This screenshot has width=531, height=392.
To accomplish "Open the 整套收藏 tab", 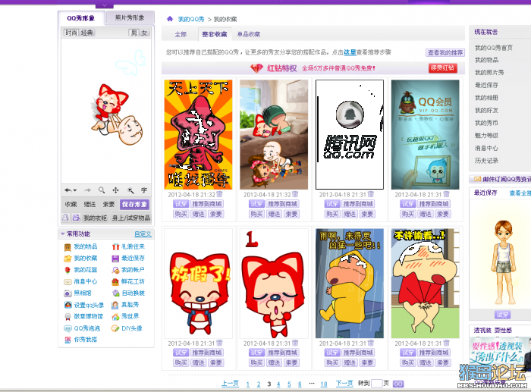I will point(214,34).
